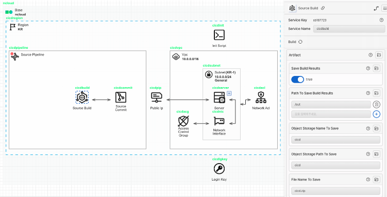This screenshot has width=387, height=197.
Task: Click the cicdsubnet label
Action: (x=211, y=66)
